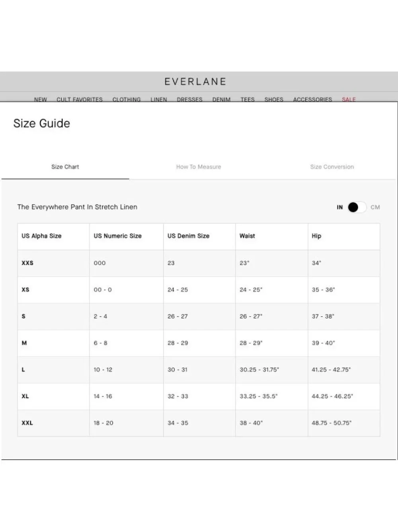Open the How To Measure tab
The image size is (398, 531).
(x=199, y=167)
